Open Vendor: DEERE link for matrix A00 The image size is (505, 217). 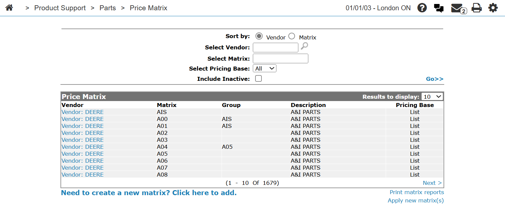[x=82, y=119]
